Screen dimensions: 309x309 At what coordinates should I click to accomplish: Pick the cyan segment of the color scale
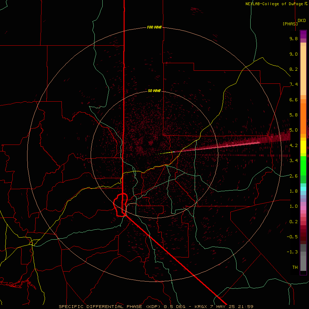click(x=303, y=188)
